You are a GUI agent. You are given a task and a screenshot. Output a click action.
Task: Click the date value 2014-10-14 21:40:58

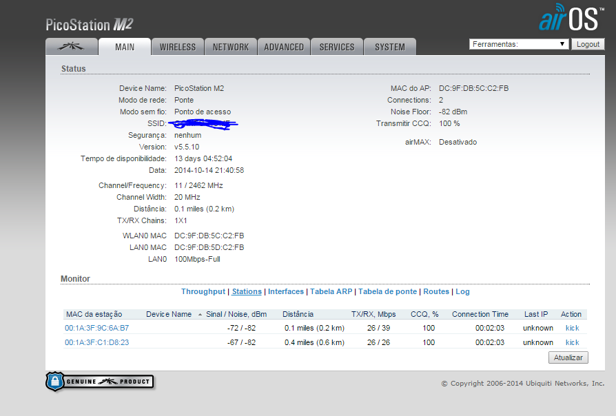coord(209,171)
